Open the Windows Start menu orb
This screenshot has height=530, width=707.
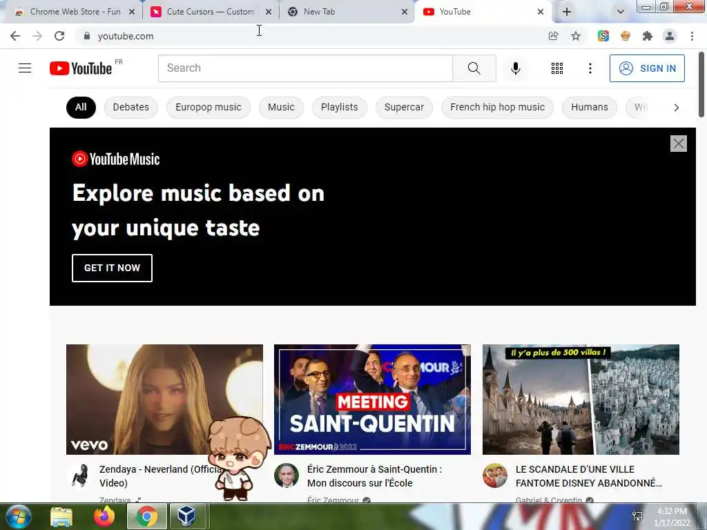pos(19,516)
